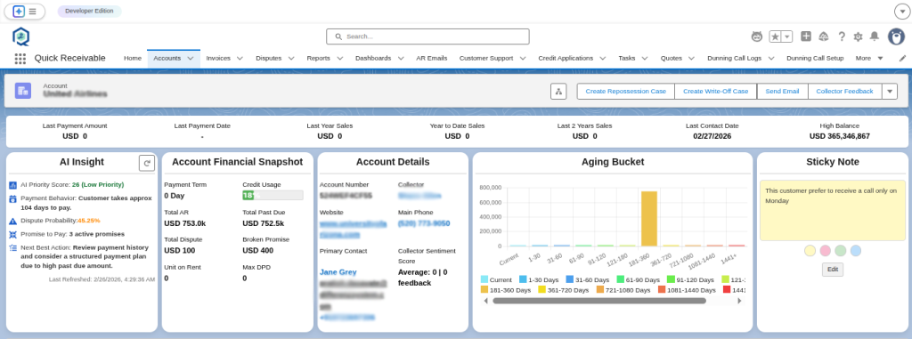The width and height of the screenshot is (912, 339).
Task: Open the user profile avatar
Action: point(896,36)
